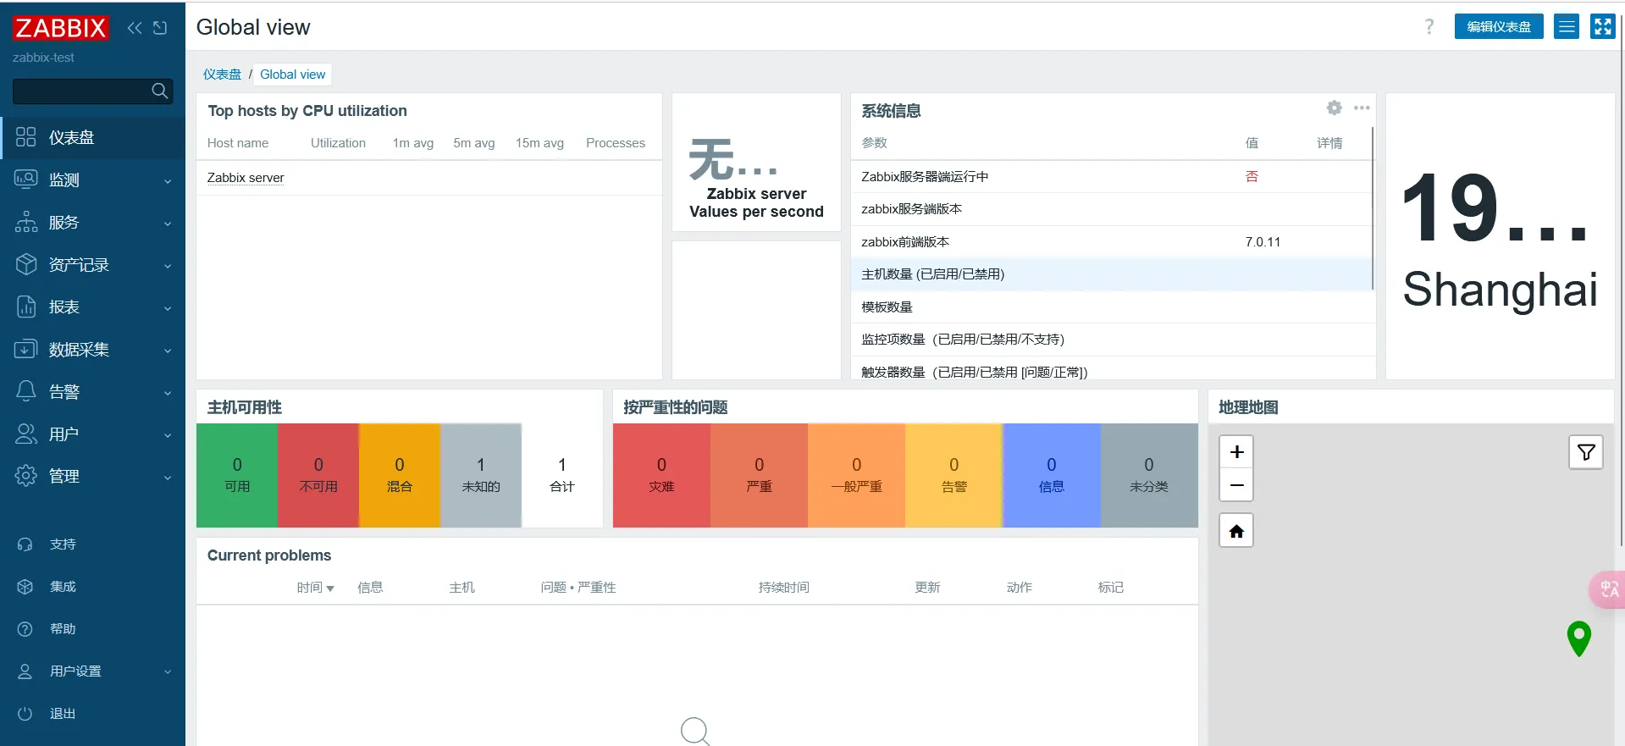Click the 系统信息 widget scrollbar
The width and height of the screenshot is (1625, 746).
click(1372, 208)
